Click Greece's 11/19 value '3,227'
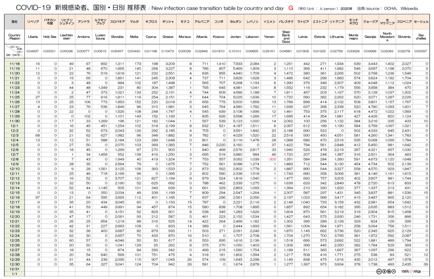 tap(170, 68)
